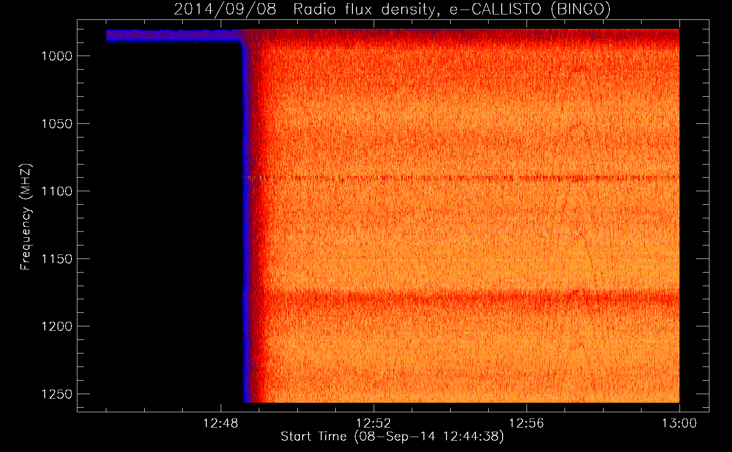Click the 1150 frequency tick label

pos(57,259)
